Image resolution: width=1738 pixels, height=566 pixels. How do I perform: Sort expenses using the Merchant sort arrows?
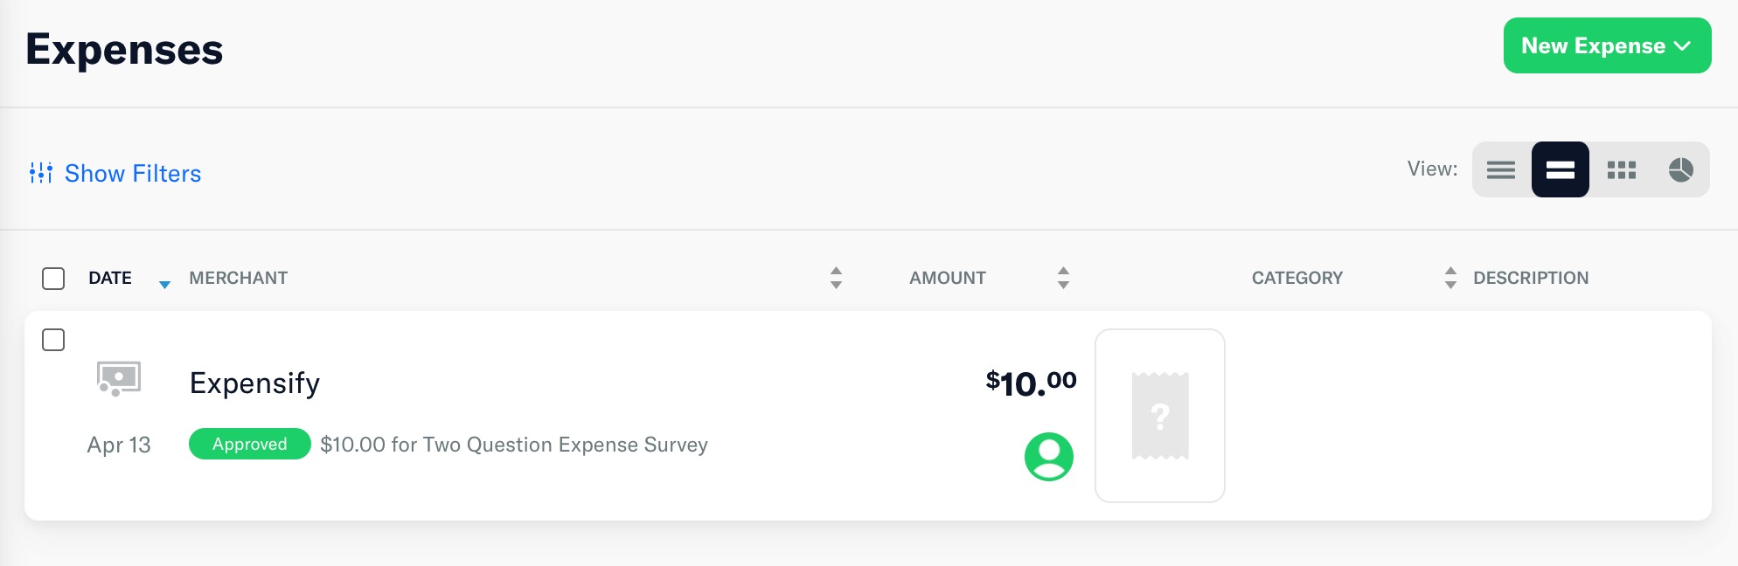click(x=837, y=278)
